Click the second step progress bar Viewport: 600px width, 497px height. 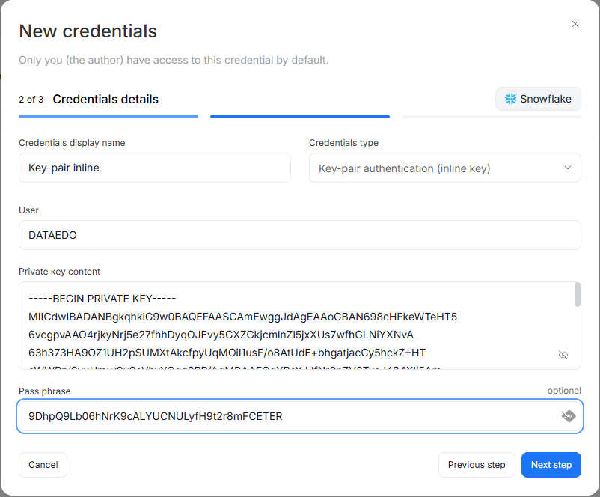[x=300, y=117]
